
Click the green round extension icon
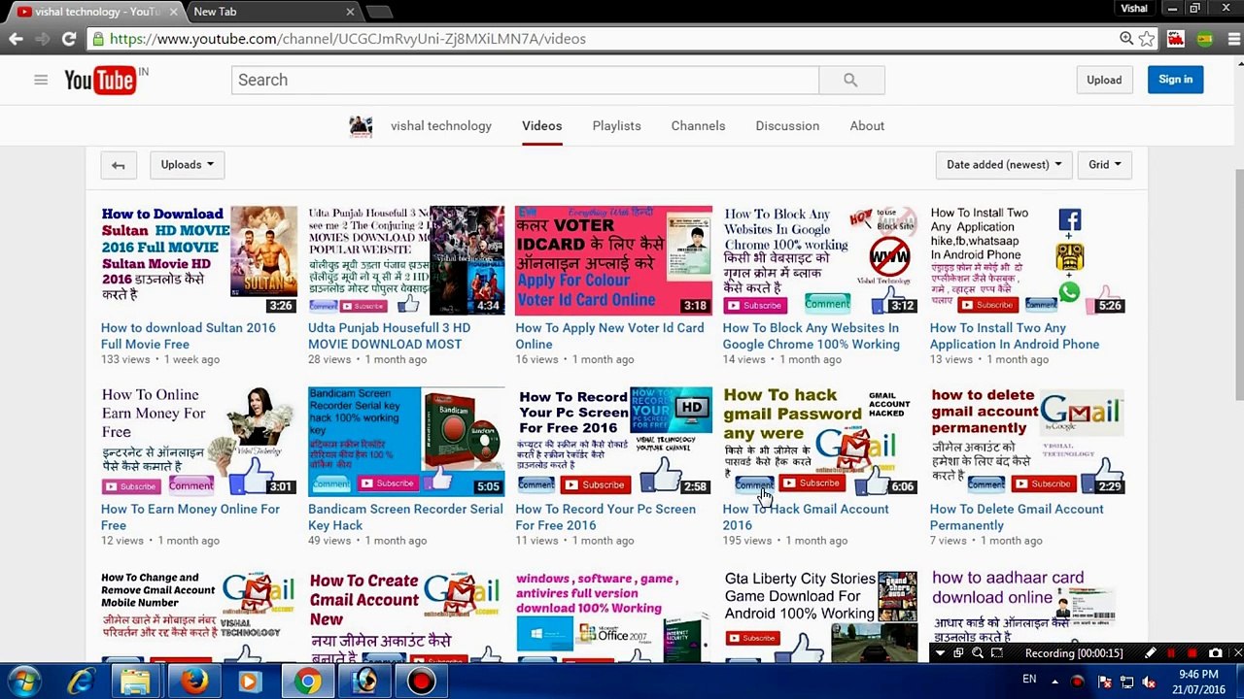pos(1205,39)
